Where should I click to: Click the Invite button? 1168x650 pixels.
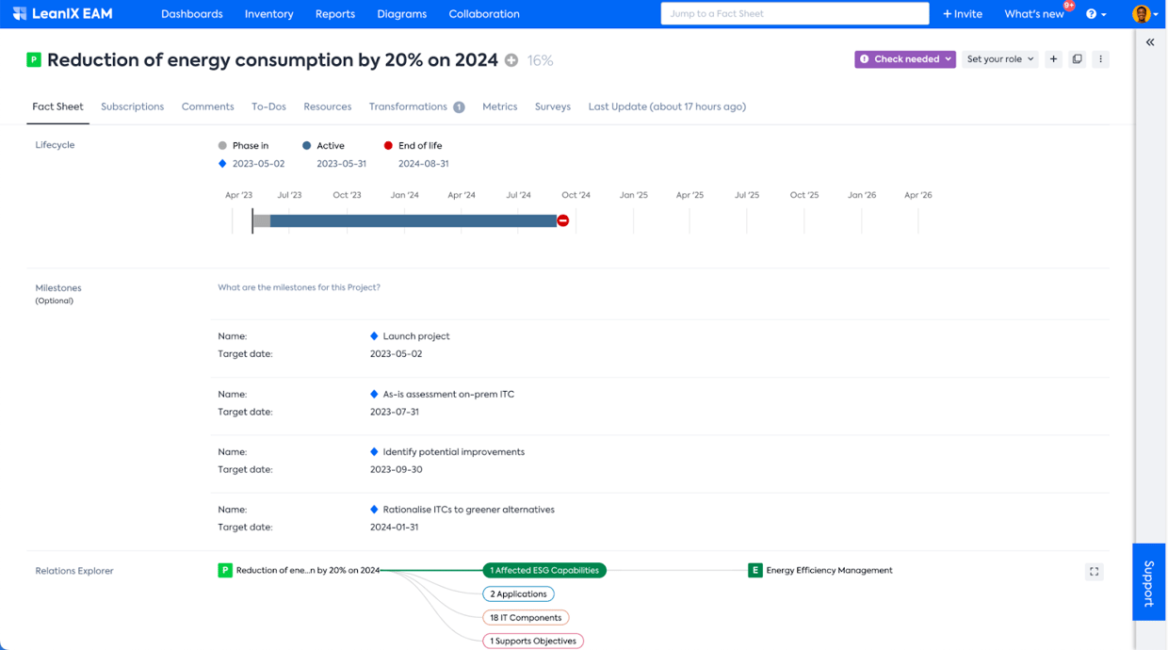[962, 13]
